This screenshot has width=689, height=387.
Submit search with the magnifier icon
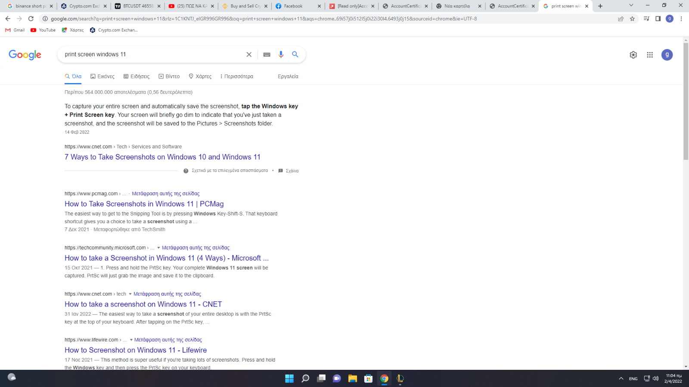click(295, 54)
